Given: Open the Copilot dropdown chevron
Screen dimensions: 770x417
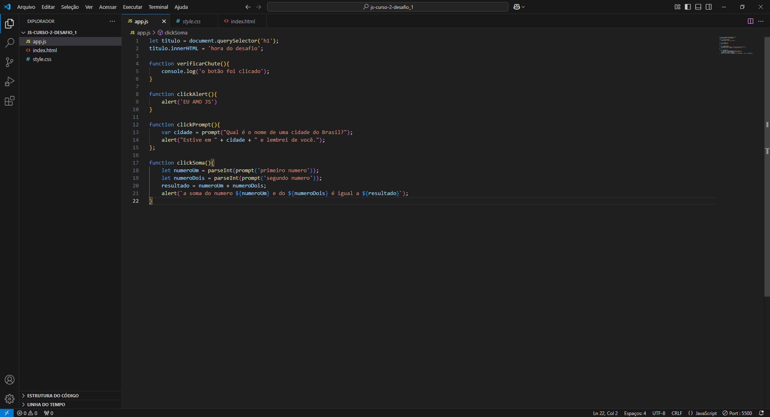Looking at the screenshot, I should 523,7.
